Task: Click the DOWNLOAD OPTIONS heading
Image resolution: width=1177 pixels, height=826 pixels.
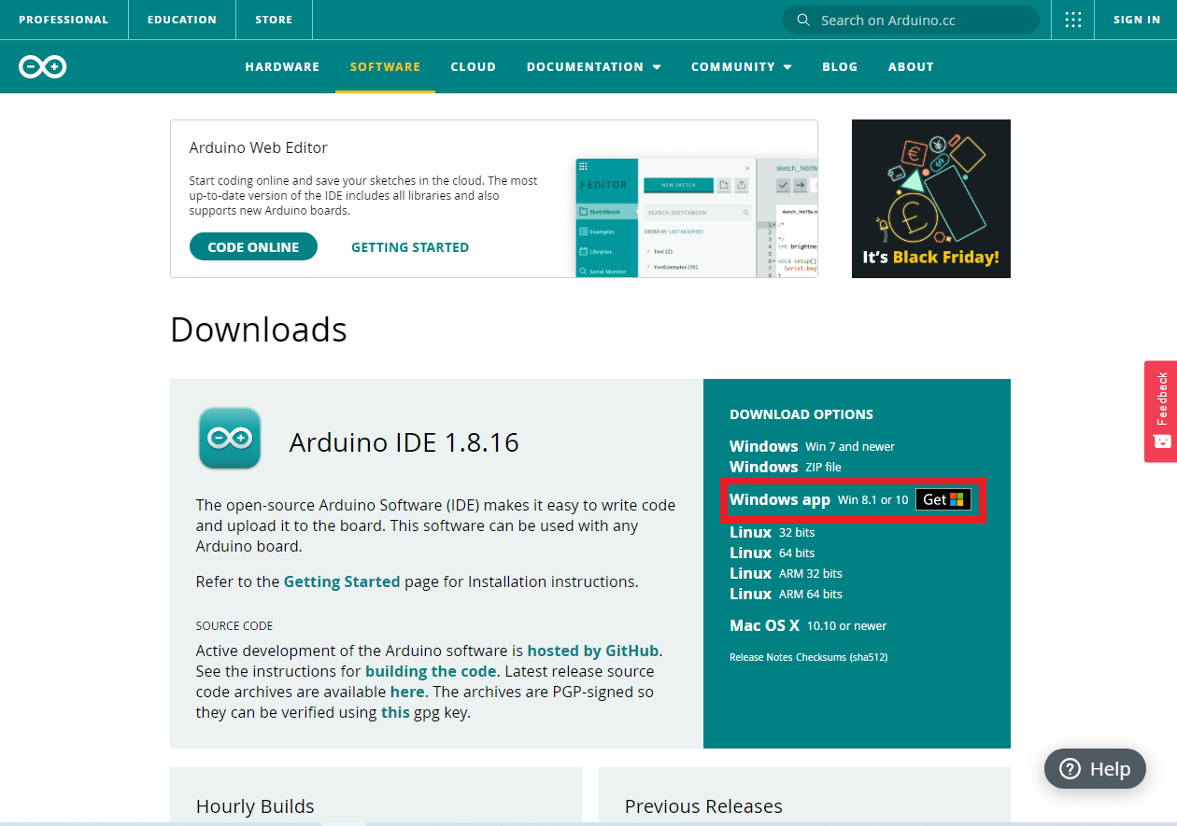Action: (801, 414)
